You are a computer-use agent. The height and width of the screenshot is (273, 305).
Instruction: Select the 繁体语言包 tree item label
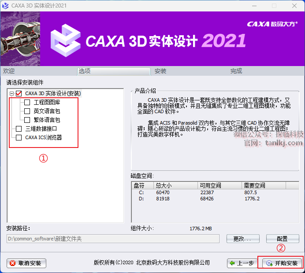47,120
